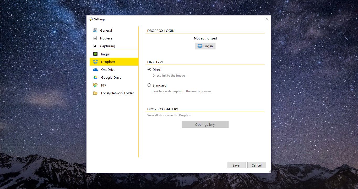Open the Imgur settings page
This screenshot has width=358, height=189.
pyautogui.click(x=114, y=54)
